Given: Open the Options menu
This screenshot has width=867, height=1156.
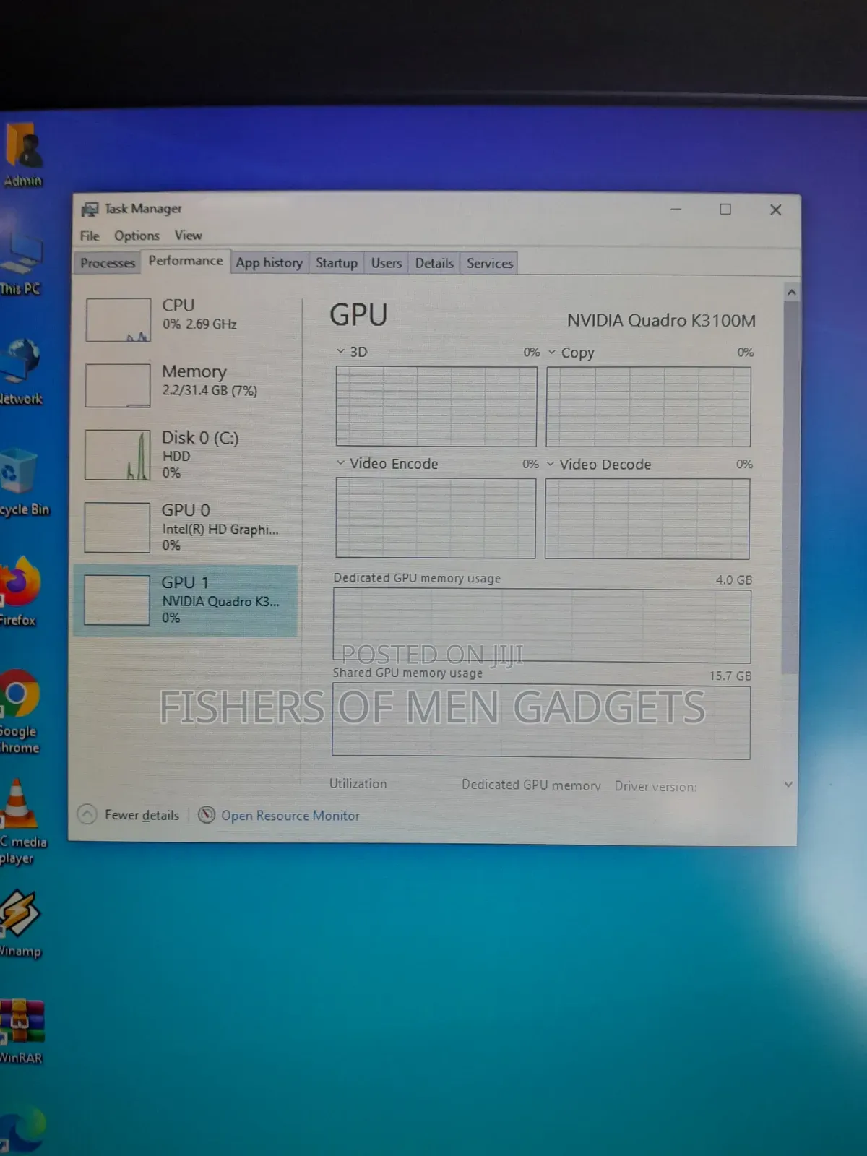Looking at the screenshot, I should click(x=137, y=236).
